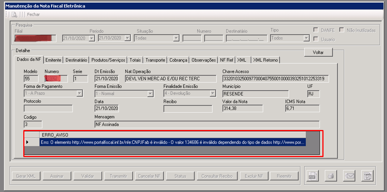Click the printer icon button

[331, 176]
